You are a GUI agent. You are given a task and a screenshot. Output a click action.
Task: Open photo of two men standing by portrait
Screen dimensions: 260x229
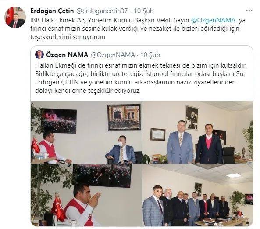198,132
